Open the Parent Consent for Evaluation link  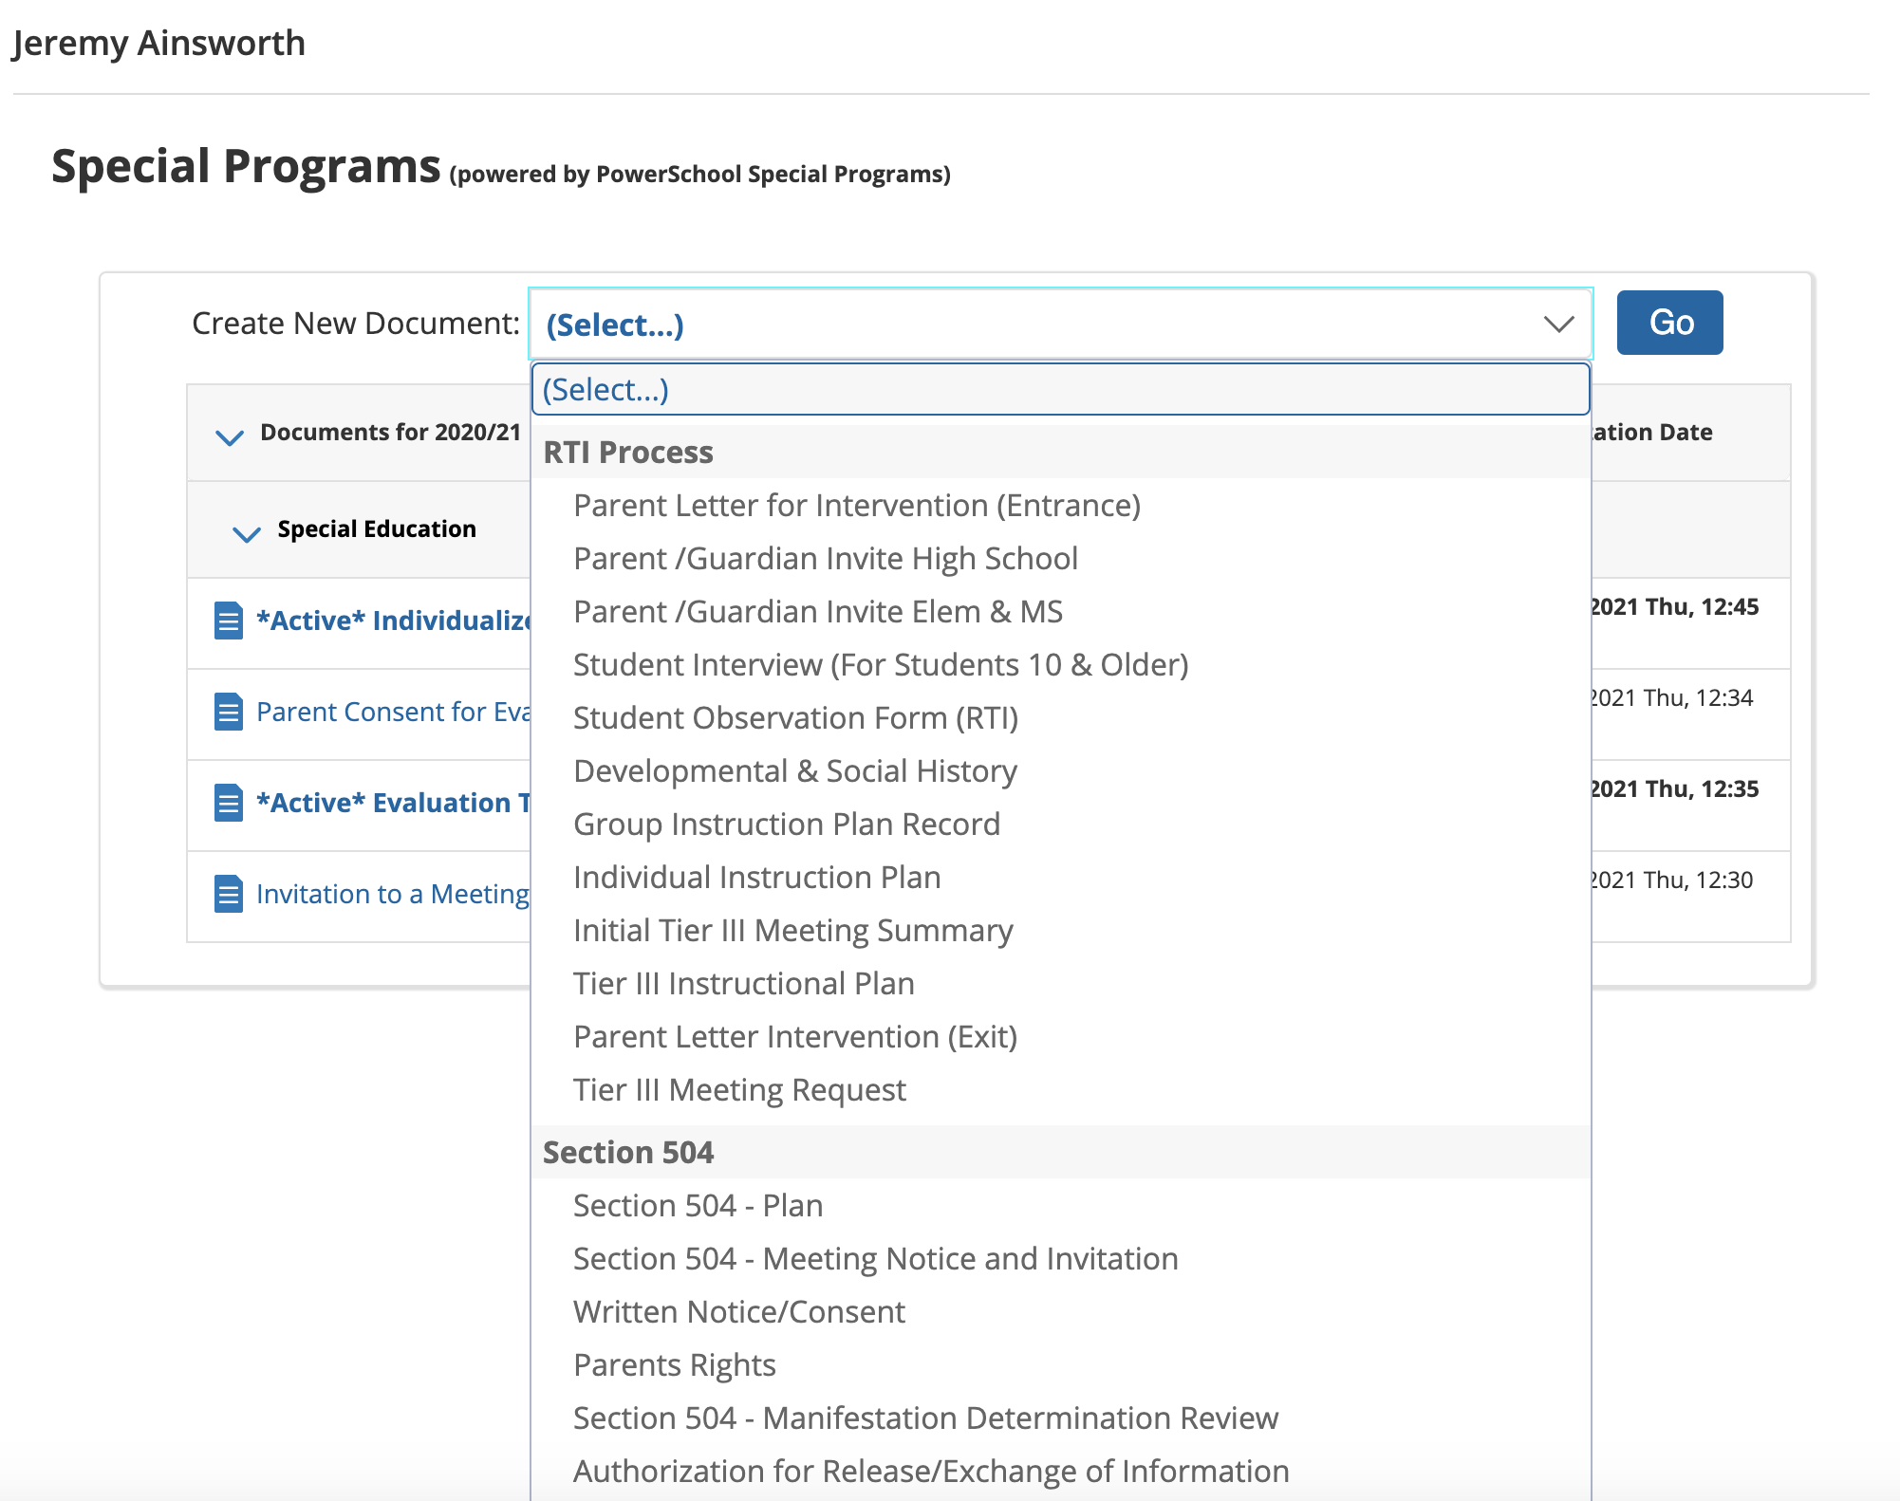pos(392,712)
